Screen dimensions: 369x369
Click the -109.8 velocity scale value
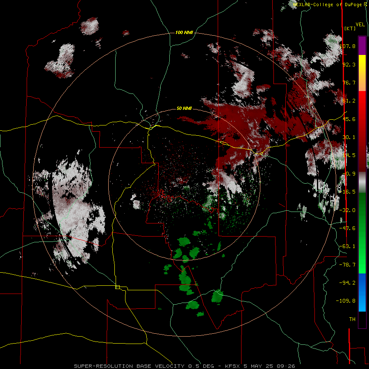346,301
